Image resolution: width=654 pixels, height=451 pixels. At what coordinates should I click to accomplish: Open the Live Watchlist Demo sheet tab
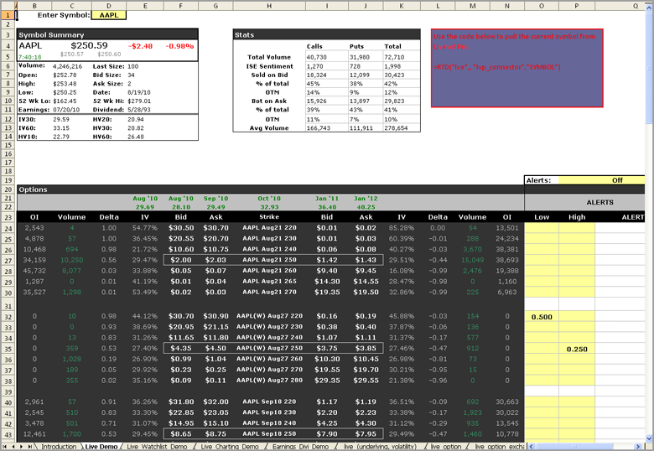pos(157,447)
